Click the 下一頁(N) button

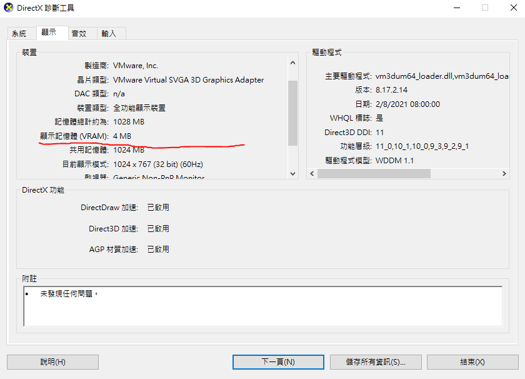(278, 362)
